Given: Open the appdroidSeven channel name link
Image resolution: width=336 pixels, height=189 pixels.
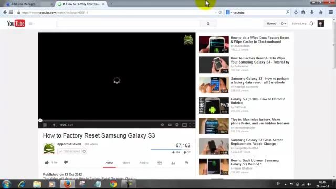Looking at the screenshot, I should click(x=69, y=144).
